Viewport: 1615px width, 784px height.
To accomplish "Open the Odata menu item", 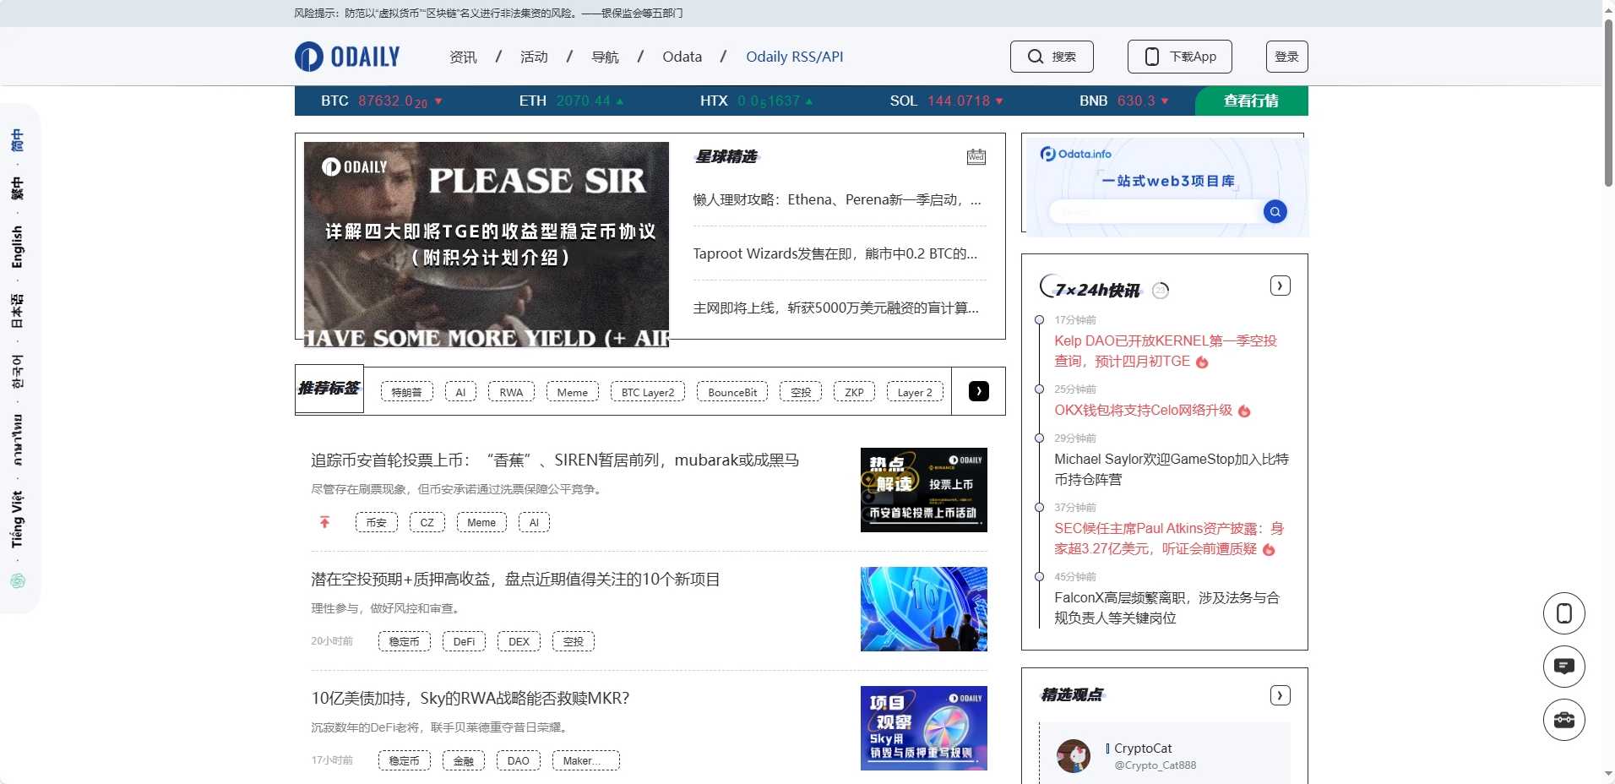I will coord(682,56).
